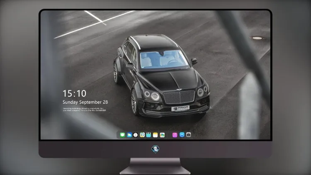This screenshot has width=311, height=175.
Task: Launch the blue App Store icon
Action: (x=182, y=135)
